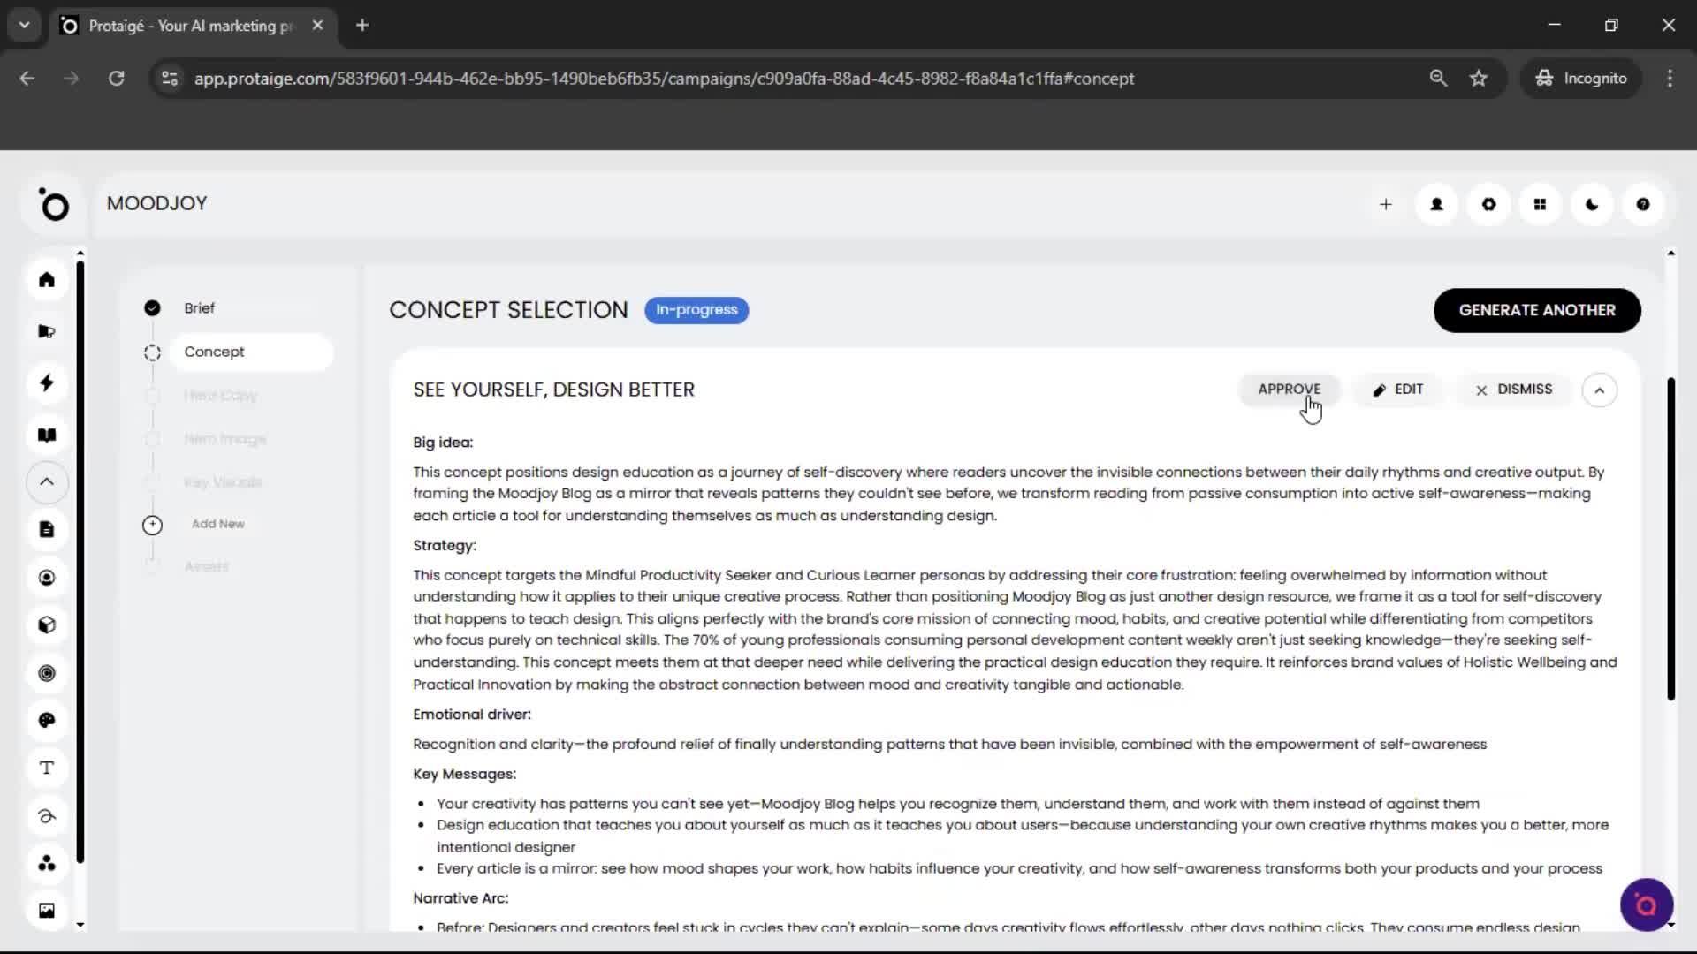Click Add New step circle
Image resolution: width=1697 pixels, height=954 pixels.
point(152,525)
